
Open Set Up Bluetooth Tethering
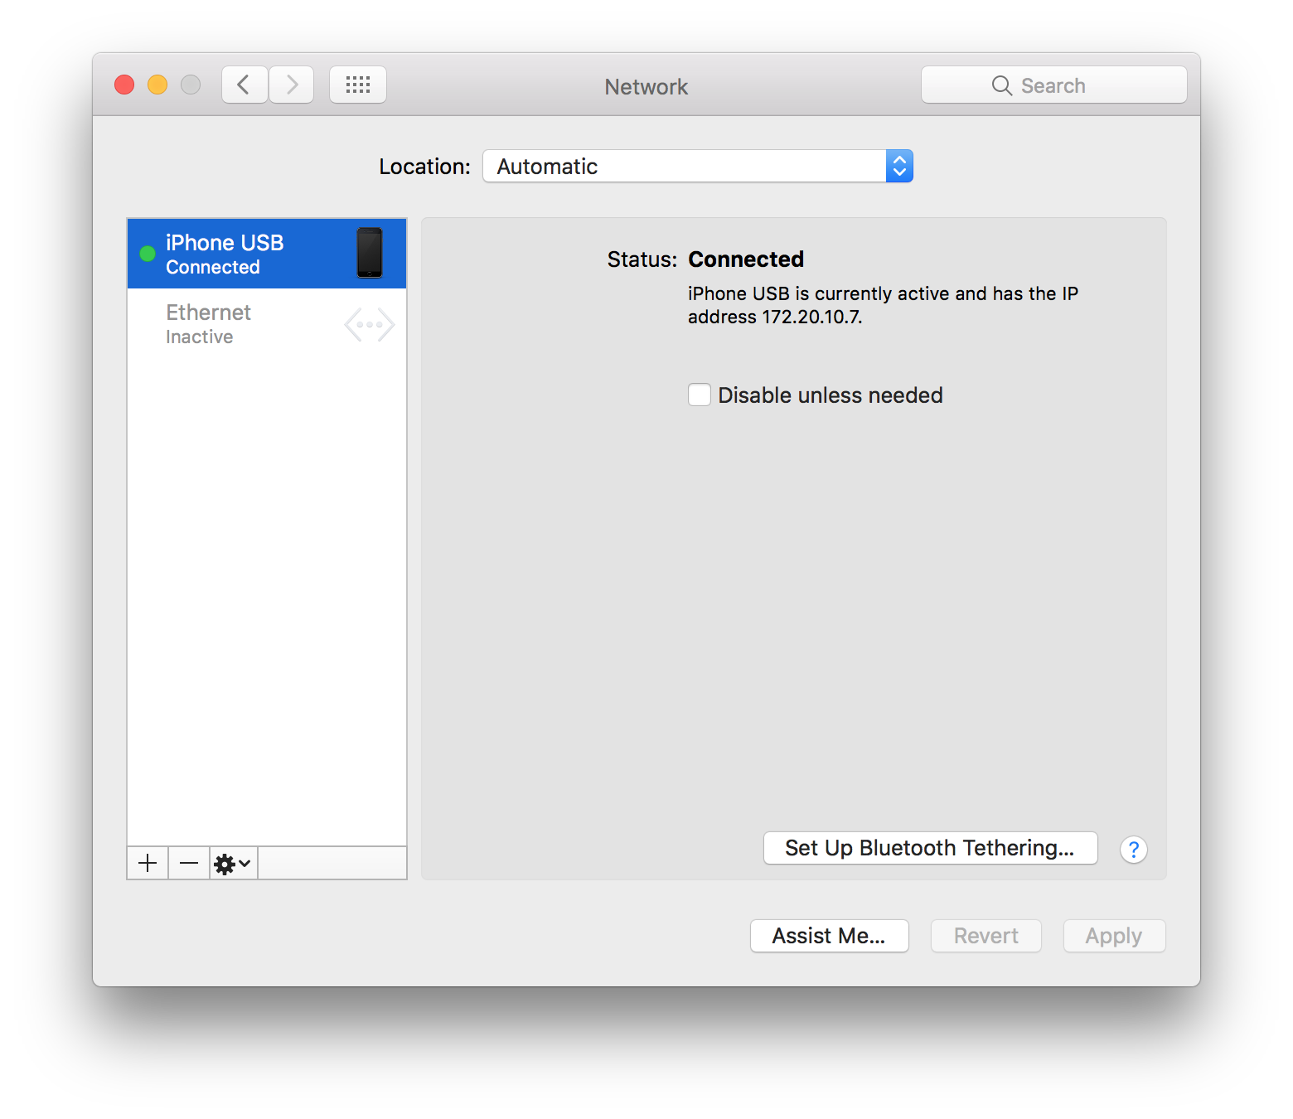(930, 848)
